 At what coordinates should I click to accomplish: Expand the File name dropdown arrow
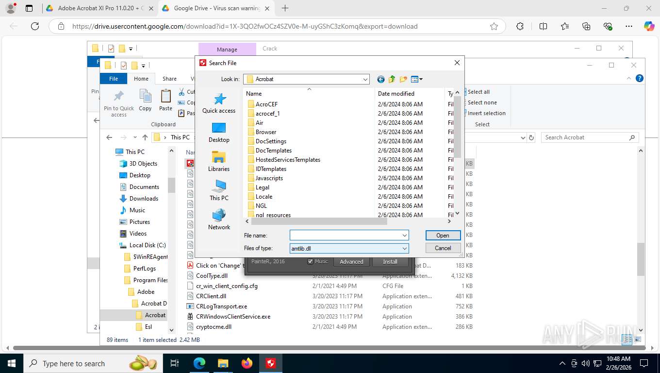click(404, 235)
